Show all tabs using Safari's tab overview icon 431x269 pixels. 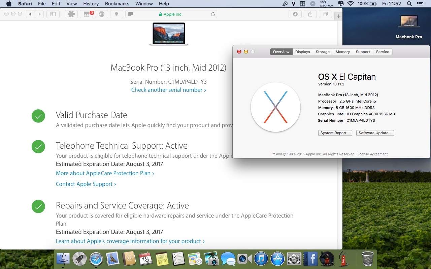(x=325, y=14)
